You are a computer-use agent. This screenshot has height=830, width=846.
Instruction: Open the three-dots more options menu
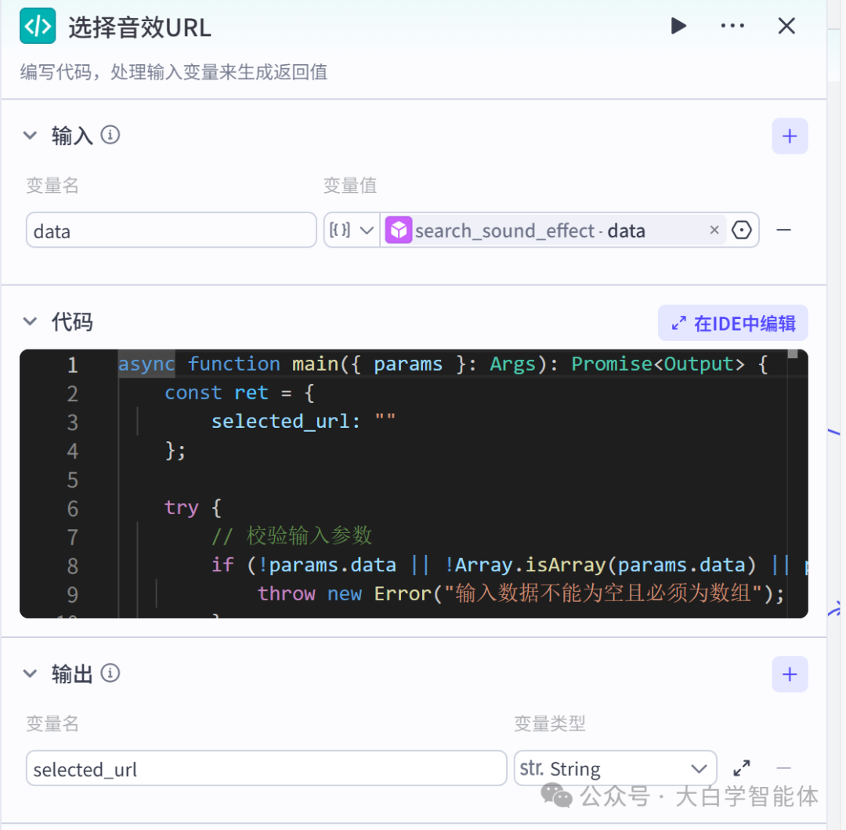[x=732, y=25]
